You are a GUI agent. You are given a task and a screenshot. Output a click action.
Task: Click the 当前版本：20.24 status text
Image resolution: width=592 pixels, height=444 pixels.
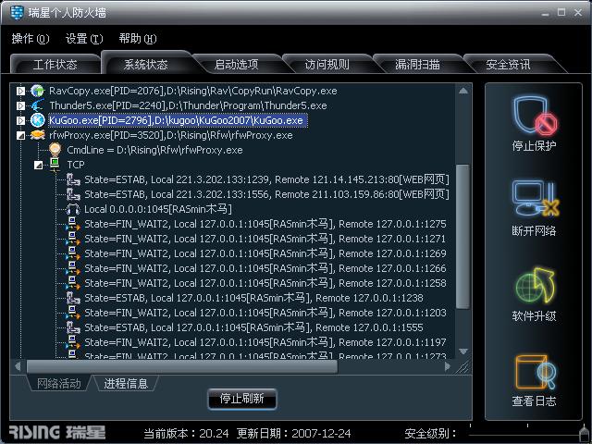(x=186, y=433)
